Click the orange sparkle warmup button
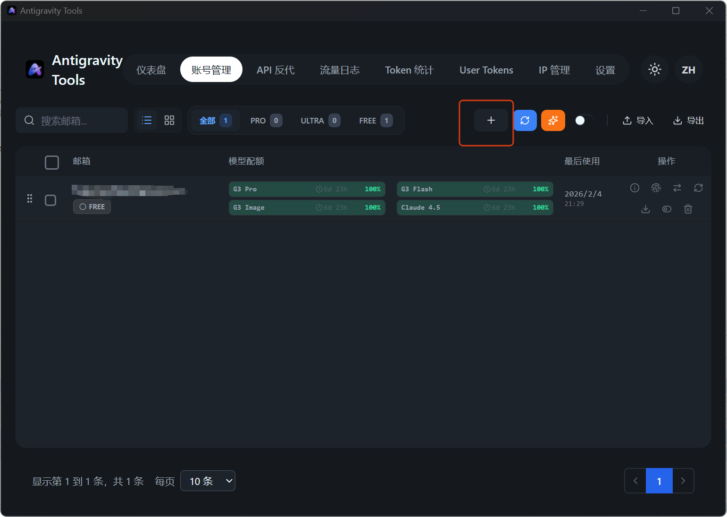 pyautogui.click(x=553, y=120)
